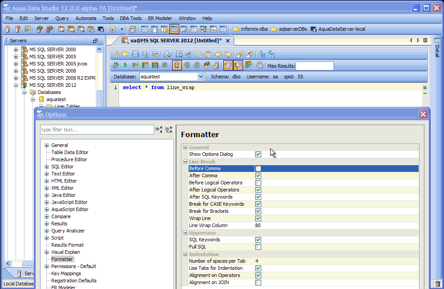Screen dimensions: 444x289
Task: Collapse the Indentation section
Action: click(185, 254)
